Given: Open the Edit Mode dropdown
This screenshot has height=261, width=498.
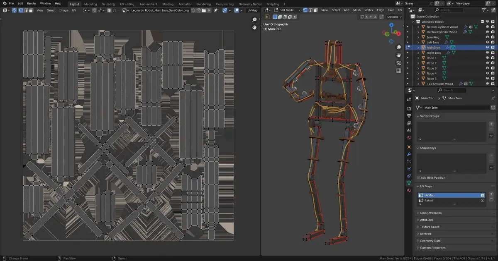Looking at the screenshot, I should [287, 10].
